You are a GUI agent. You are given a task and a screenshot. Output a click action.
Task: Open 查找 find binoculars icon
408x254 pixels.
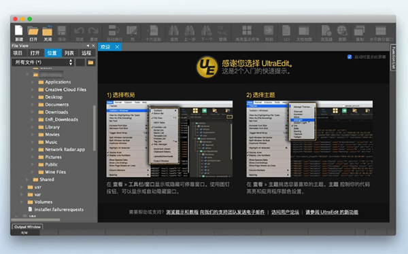coord(174,33)
